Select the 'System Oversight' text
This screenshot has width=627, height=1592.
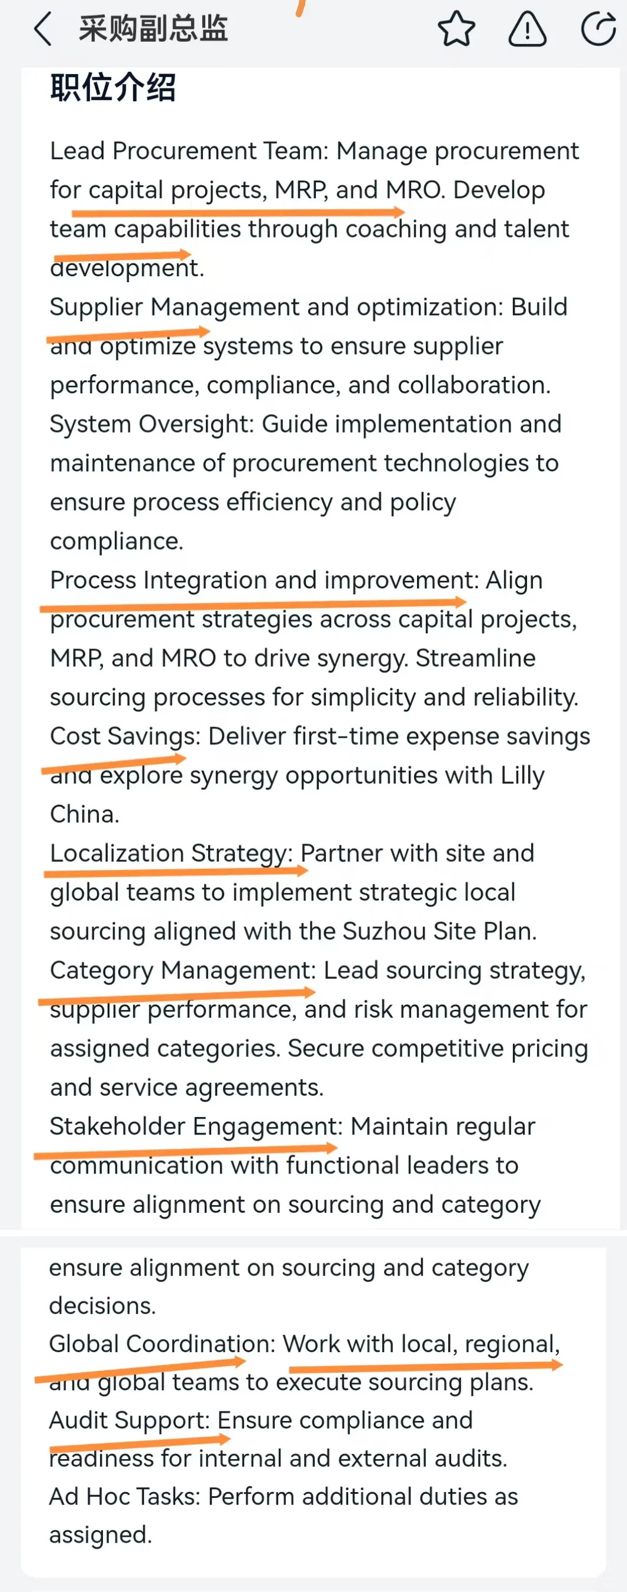151,424
